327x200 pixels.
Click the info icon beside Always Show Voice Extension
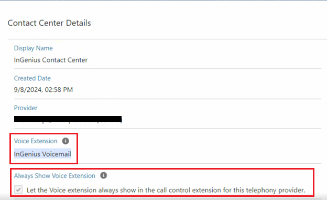coord(104,175)
